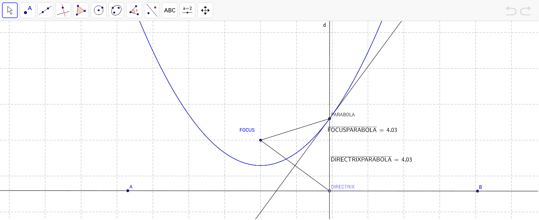Select the Move arrow tool
This screenshot has width=539, height=220.
(x=10, y=10)
